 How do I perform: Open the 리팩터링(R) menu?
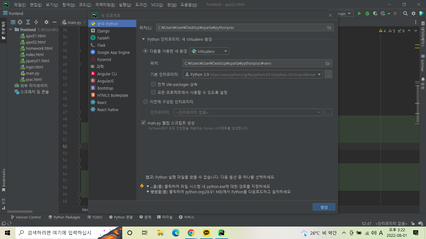tap(105, 5)
